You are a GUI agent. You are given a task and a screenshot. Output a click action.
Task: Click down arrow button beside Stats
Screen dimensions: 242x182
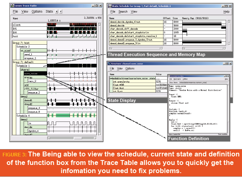tap(61, 11)
